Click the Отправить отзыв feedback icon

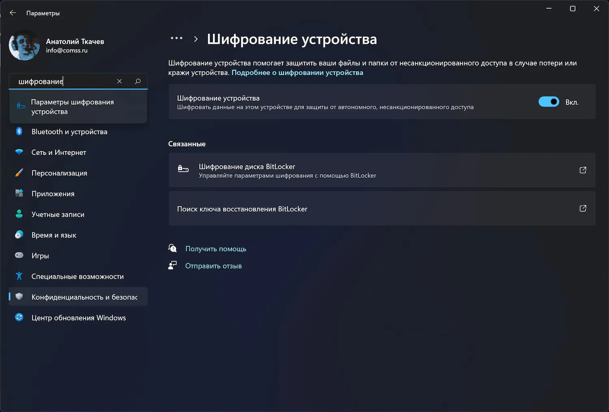[x=173, y=265]
